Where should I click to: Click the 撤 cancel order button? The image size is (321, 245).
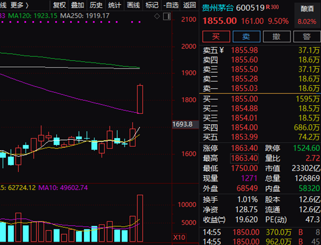click(x=276, y=36)
